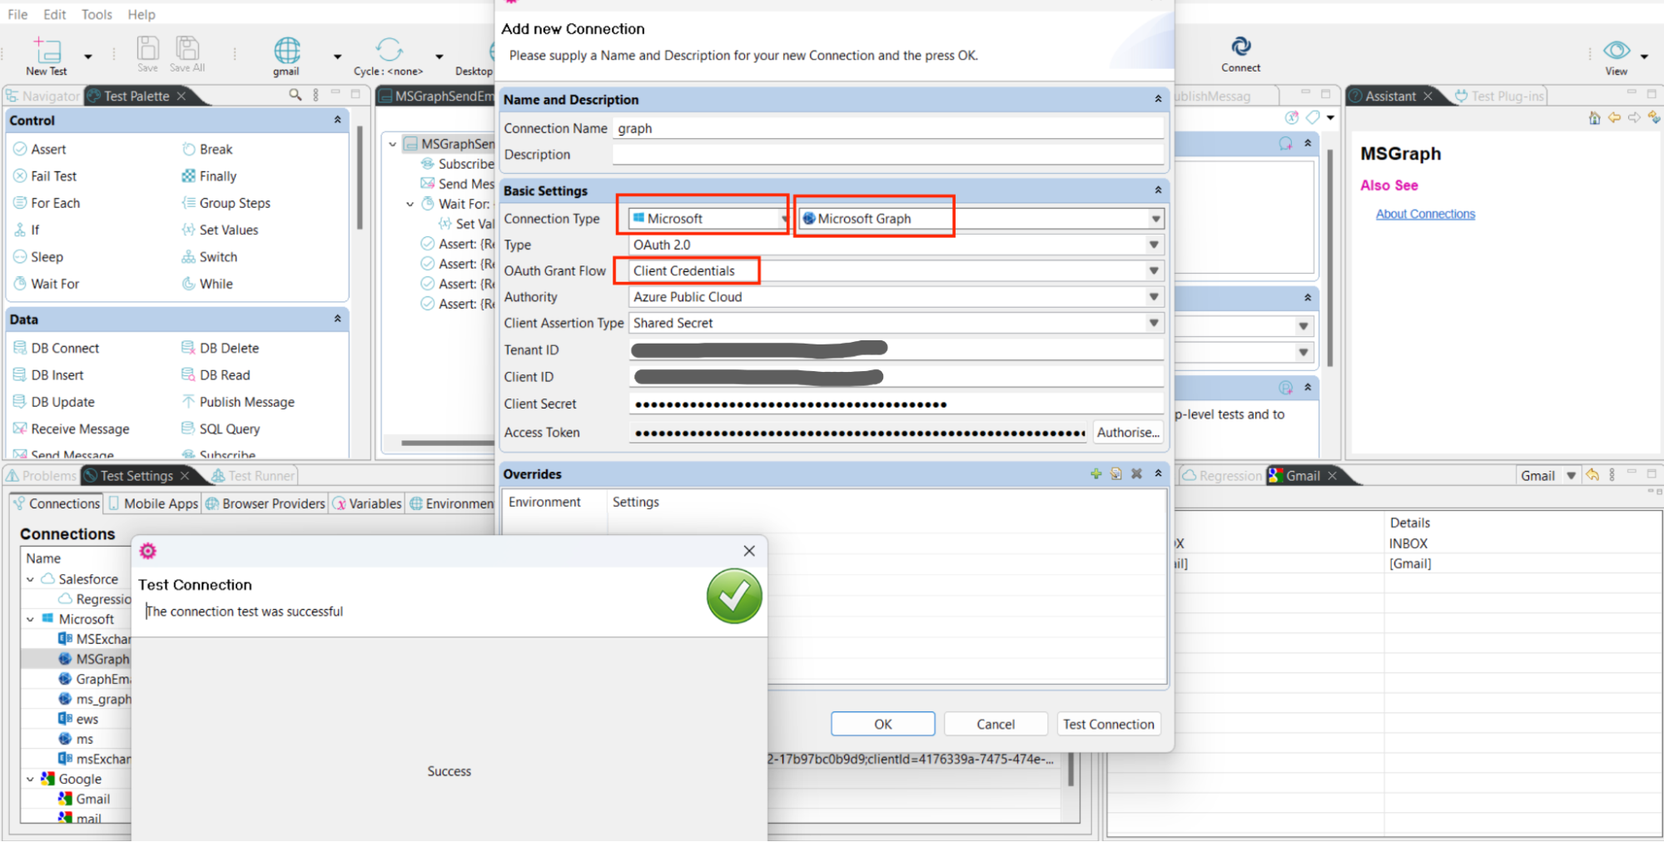
Task: Select the Switch control step
Action: (x=209, y=257)
